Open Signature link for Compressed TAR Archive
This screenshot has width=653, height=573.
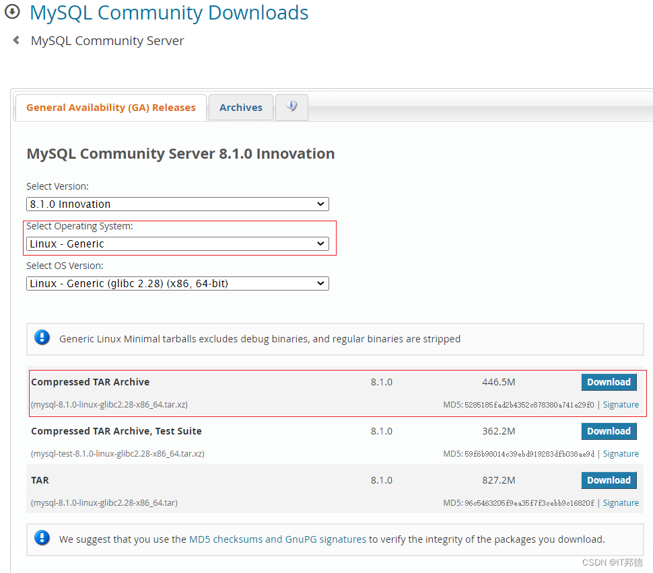621,404
